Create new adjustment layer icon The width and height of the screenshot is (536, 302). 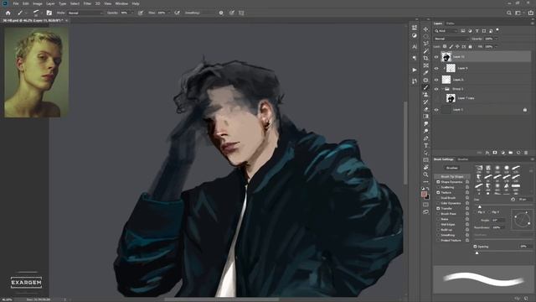[502, 153]
